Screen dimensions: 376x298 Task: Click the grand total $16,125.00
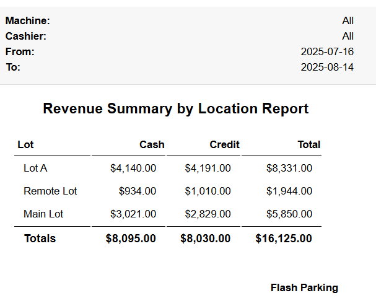(284, 239)
